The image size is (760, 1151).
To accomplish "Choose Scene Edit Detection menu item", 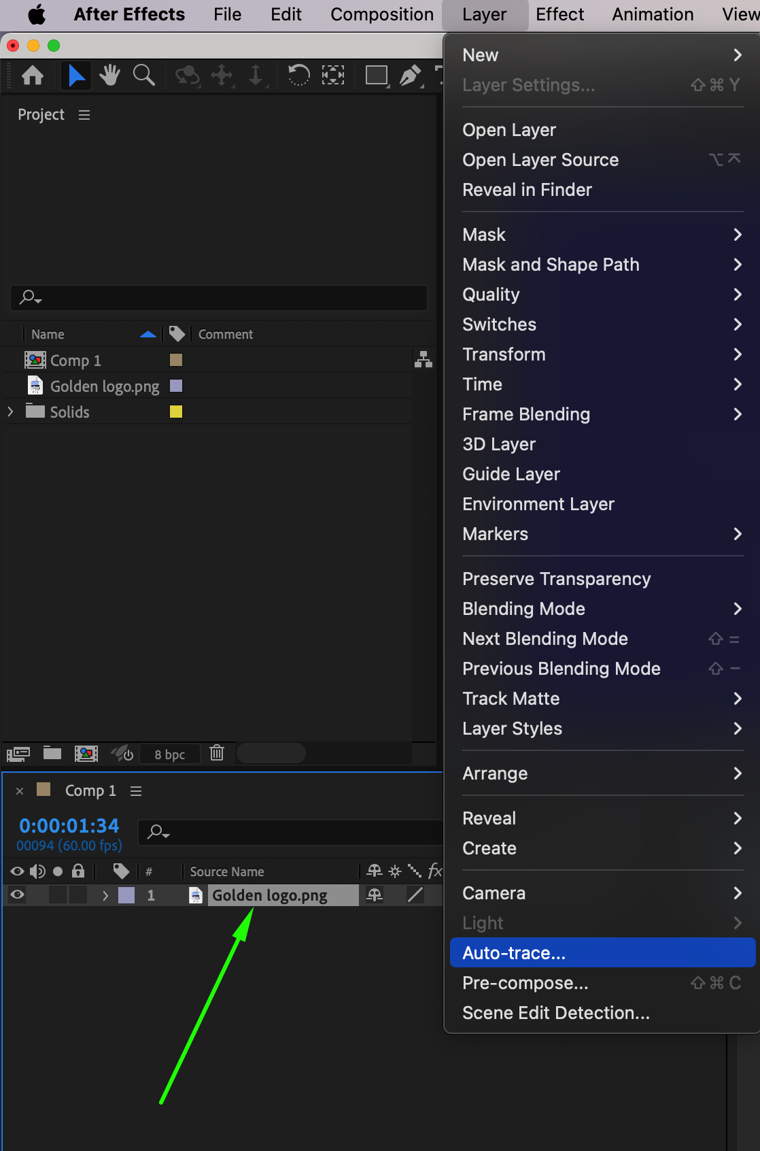I will click(602, 1013).
